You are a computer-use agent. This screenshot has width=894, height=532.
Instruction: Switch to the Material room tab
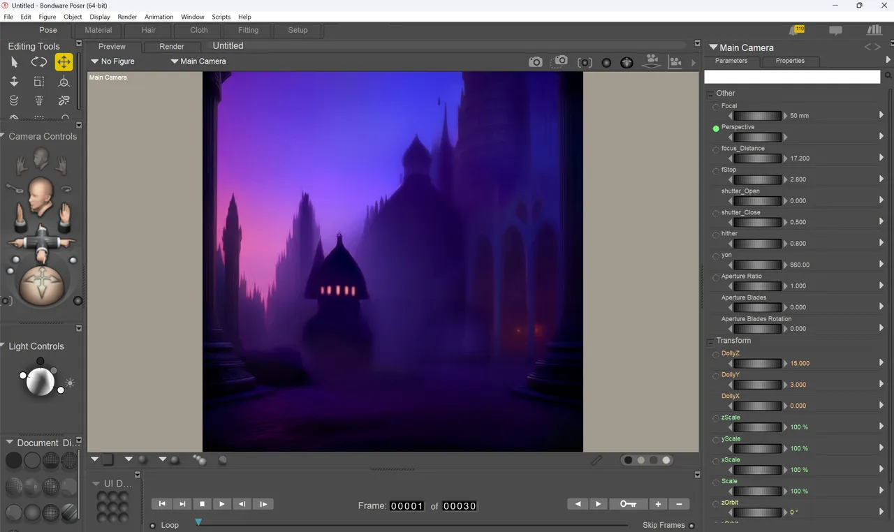[98, 30]
